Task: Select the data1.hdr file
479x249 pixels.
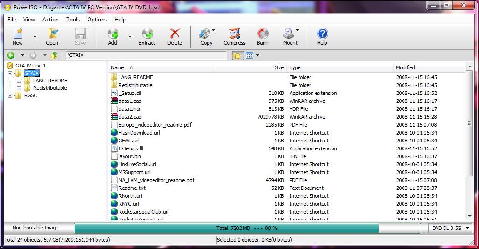Action: pyautogui.click(x=130, y=109)
